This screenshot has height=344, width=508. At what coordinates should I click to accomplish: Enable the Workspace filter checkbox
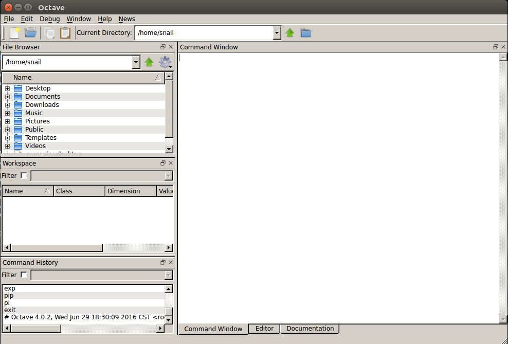click(x=24, y=175)
